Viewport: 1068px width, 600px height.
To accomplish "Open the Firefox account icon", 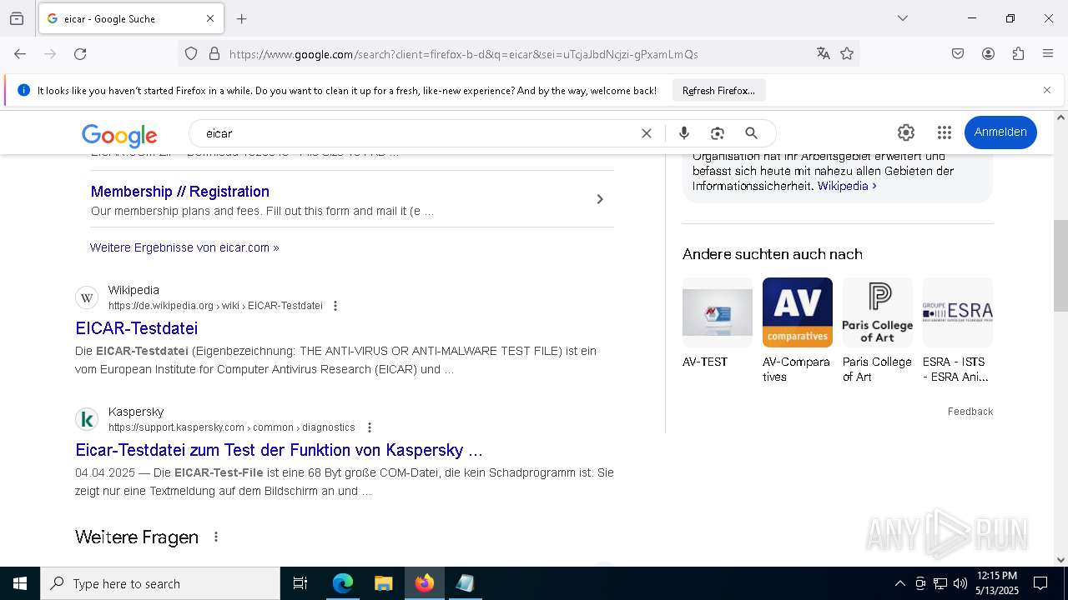I will [988, 53].
